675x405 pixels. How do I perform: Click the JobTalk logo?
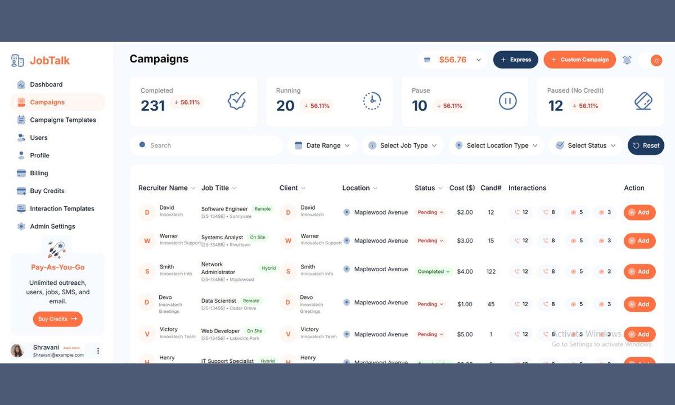point(40,61)
